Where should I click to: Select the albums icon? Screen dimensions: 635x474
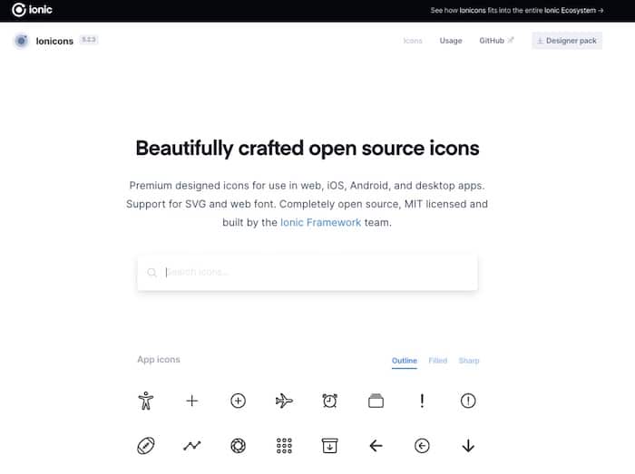pyautogui.click(x=376, y=401)
